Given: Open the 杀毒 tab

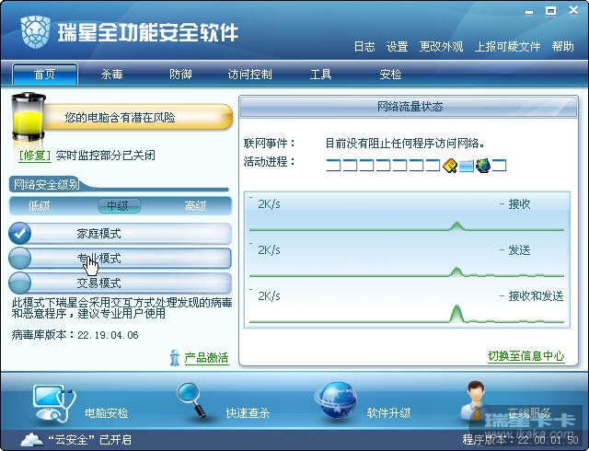Looking at the screenshot, I should [111, 74].
